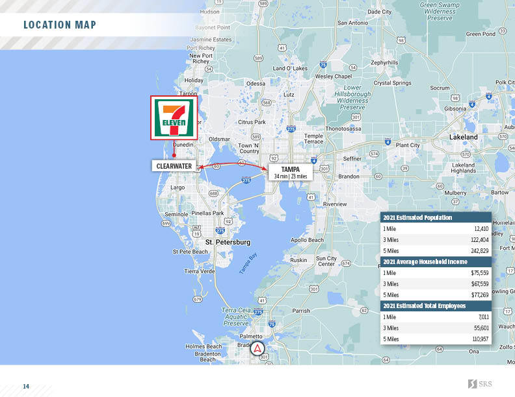Click the Riverview map label
The width and height of the screenshot is (515, 397).
tap(335, 204)
